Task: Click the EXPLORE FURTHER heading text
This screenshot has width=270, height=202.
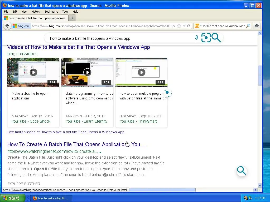Action: pyautogui.click(x=24, y=184)
